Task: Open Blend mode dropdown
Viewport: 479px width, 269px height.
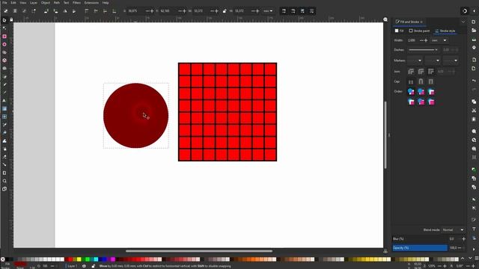Action: [x=453, y=229]
